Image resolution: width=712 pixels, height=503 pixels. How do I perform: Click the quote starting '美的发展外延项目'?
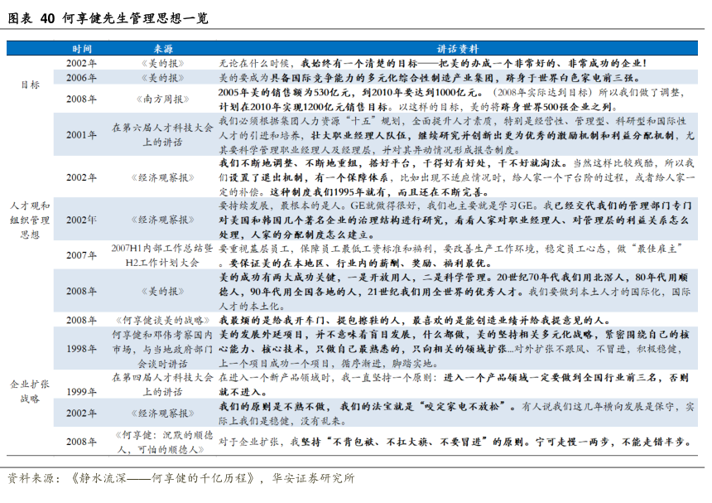pyautogui.click(x=455, y=349)
